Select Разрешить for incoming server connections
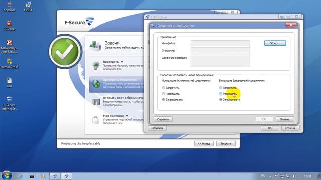Image resolution: width=321 pixels, height=180 pixels. click(228, 94)
